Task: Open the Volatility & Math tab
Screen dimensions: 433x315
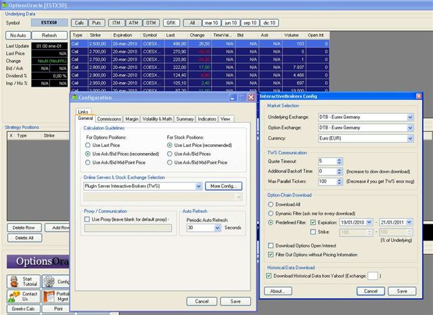Action: pos(157,119)
